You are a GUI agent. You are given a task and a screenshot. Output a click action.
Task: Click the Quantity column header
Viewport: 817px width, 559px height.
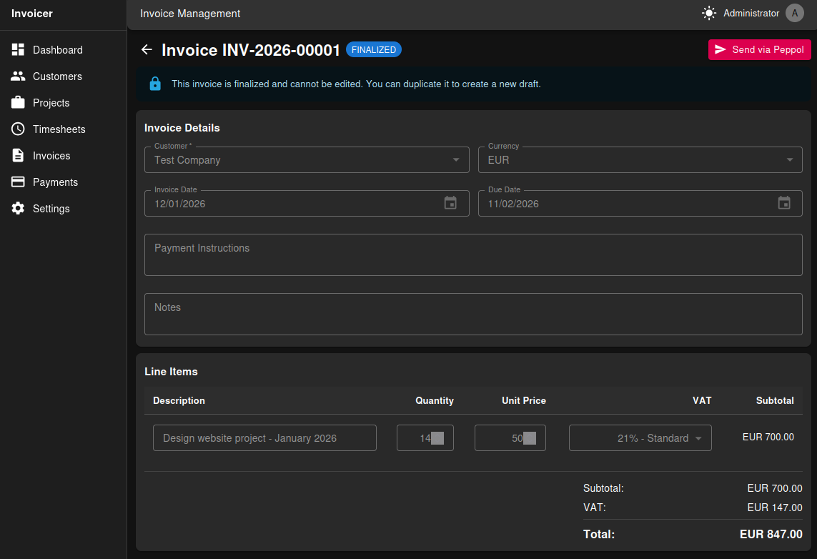(x=435, y=400)
